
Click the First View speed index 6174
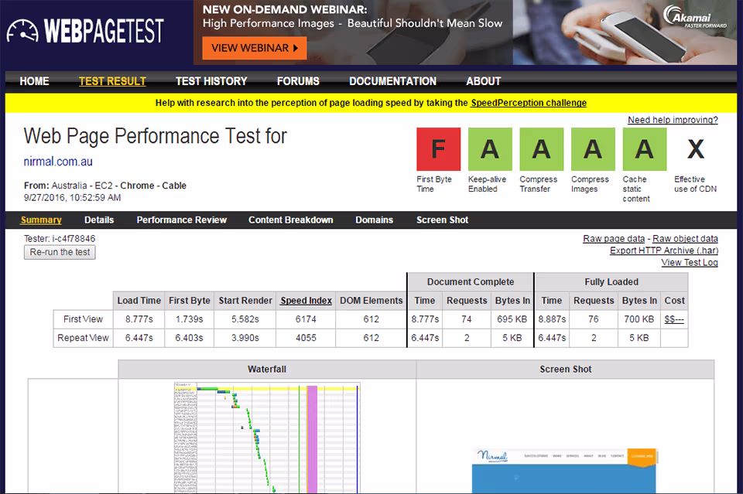[x=306, y=319]
